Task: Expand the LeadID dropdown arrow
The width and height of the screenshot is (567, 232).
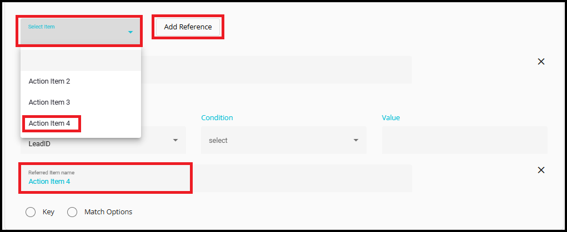Action: coord(175,140)
